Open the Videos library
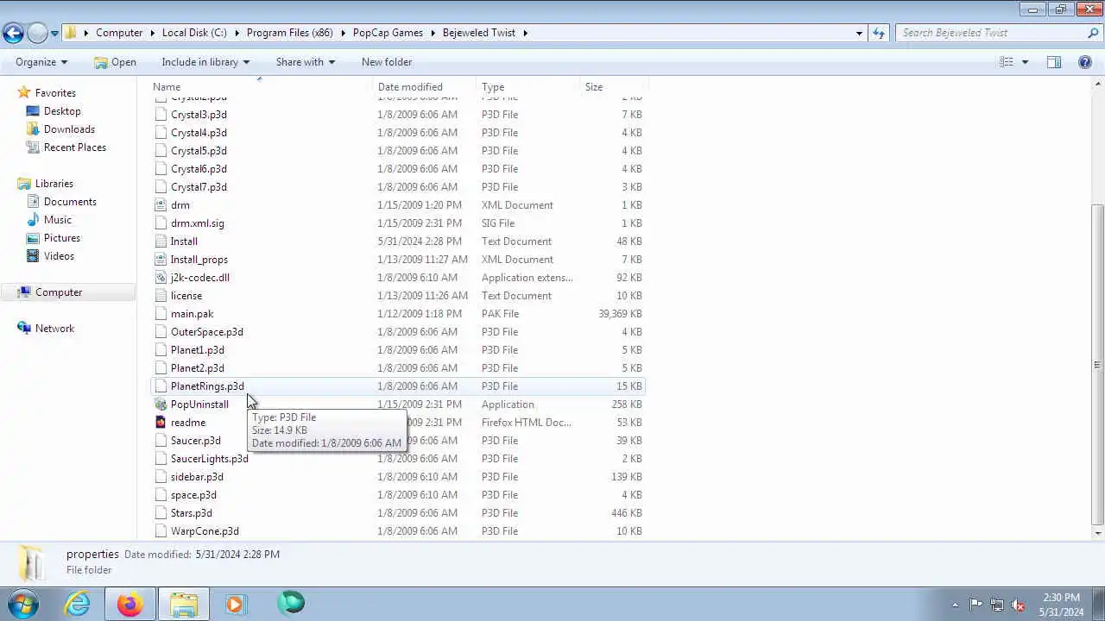 [x=59, y=256]
